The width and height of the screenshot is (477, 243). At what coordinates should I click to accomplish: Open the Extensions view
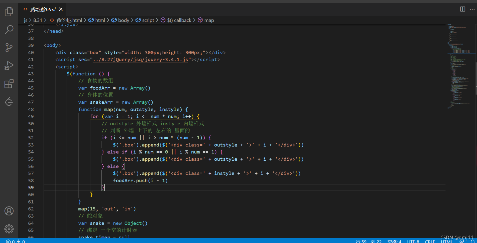click(9, 84)
